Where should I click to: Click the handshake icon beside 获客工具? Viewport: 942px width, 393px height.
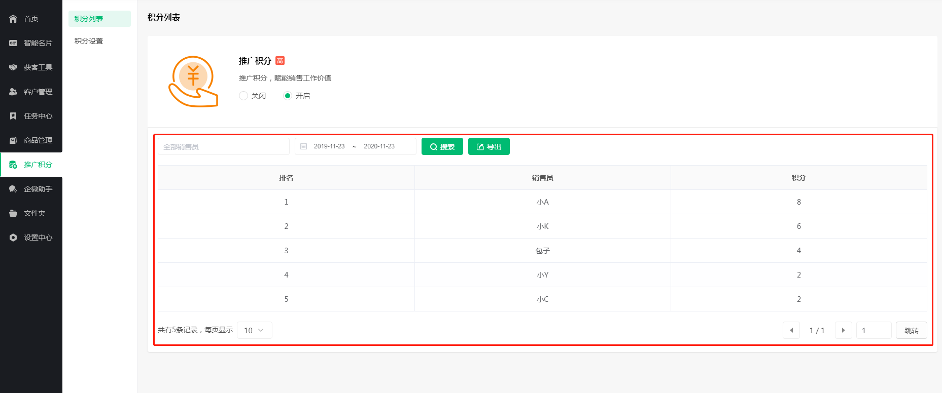[13, 67]
